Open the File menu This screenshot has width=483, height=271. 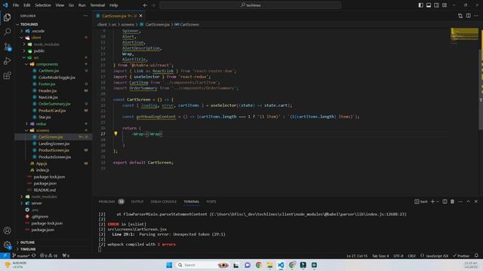16,5
